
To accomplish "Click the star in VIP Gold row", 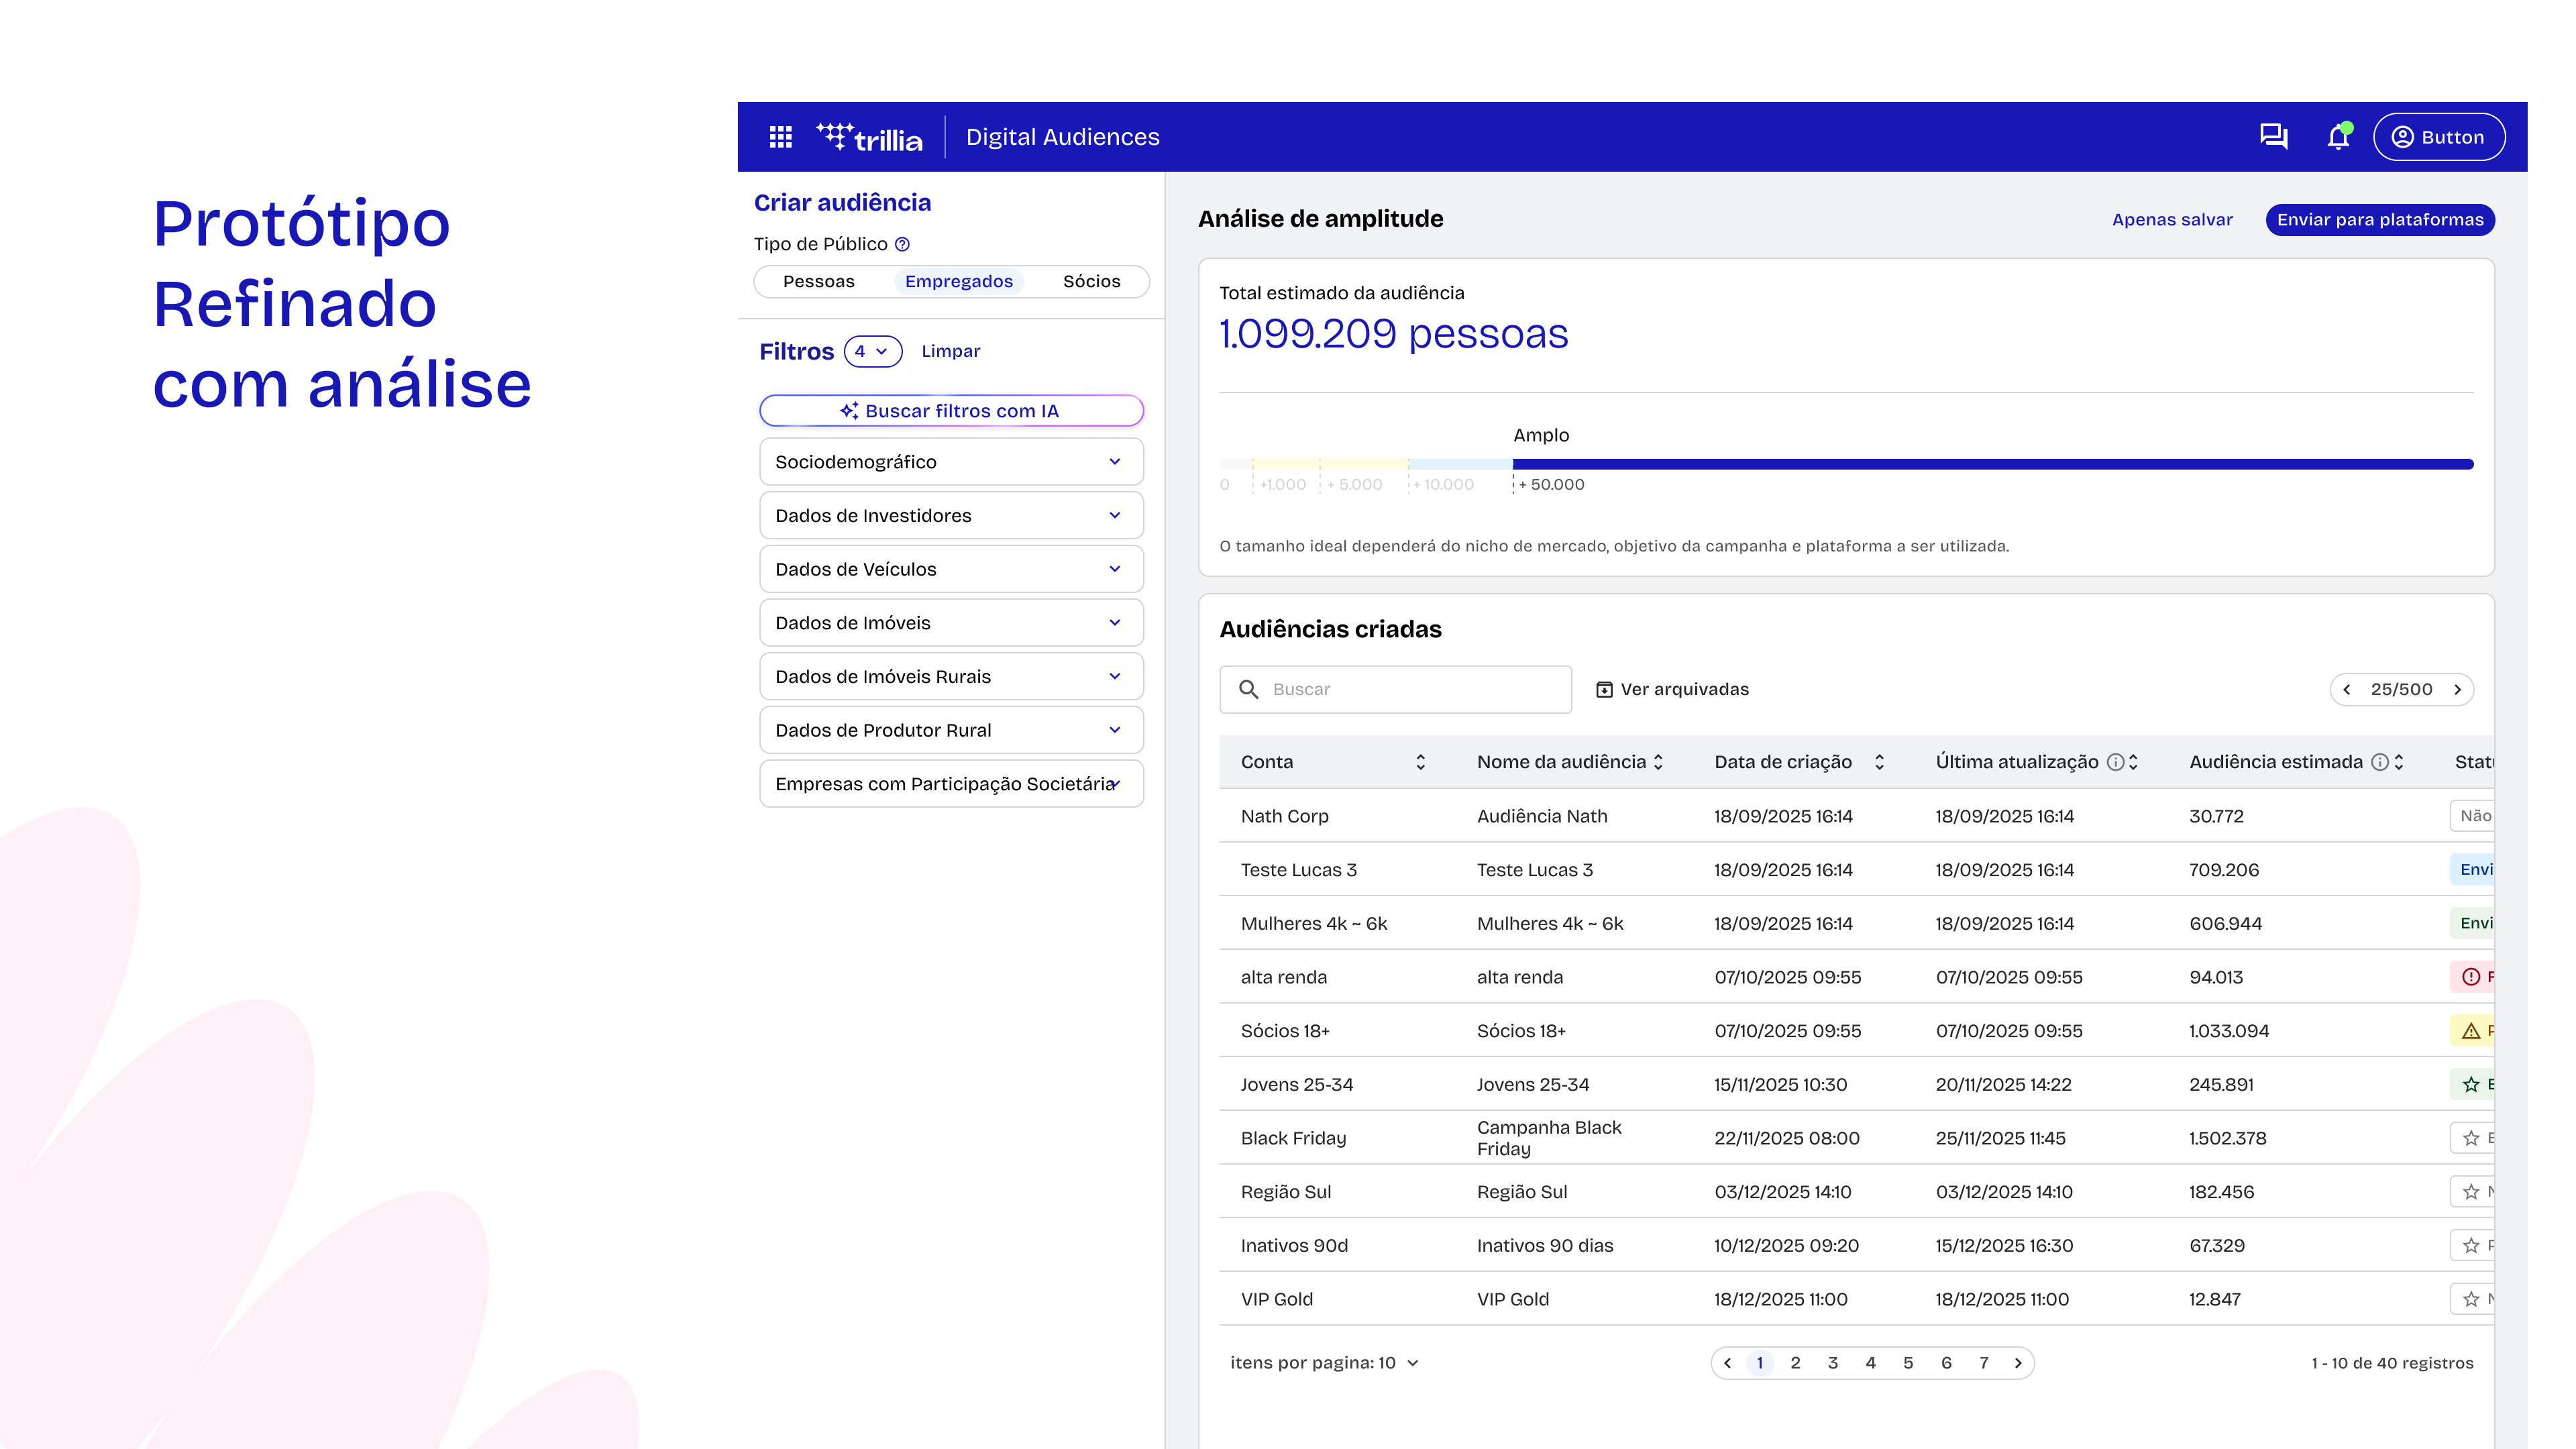I will click(2471, 1299).
